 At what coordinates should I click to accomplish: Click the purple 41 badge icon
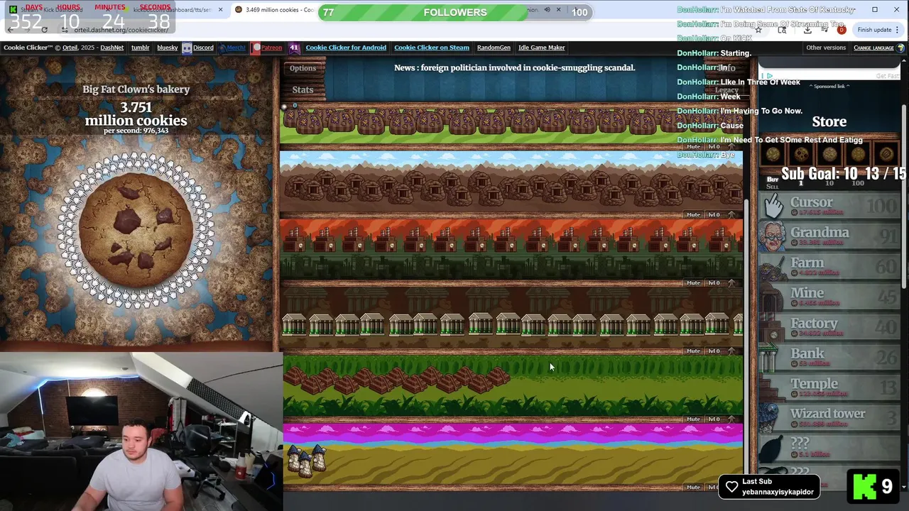(294, 48)
